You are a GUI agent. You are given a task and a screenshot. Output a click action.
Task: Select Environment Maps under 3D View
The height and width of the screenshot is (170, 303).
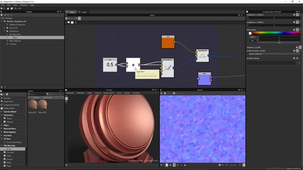point(14,142)
